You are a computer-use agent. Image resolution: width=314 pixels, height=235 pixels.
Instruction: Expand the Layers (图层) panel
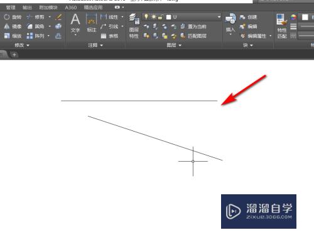coord(174,45)
